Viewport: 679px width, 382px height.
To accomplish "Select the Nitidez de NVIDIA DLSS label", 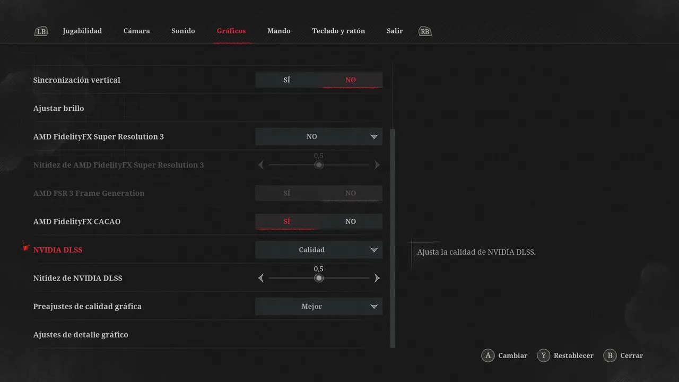I will tap(78, 278).
